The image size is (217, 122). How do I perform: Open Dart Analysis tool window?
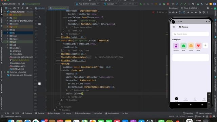pyautogui.click(x=54, y=113)
